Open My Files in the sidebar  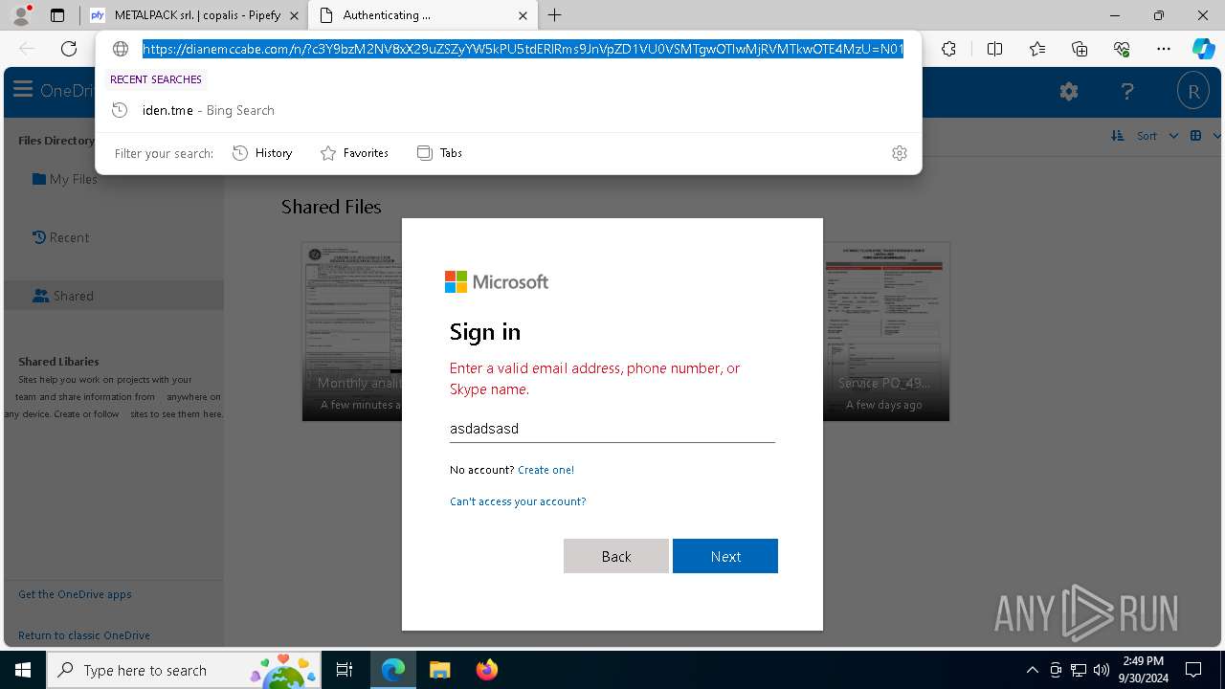pyautogui.click(x=64, y=179)
